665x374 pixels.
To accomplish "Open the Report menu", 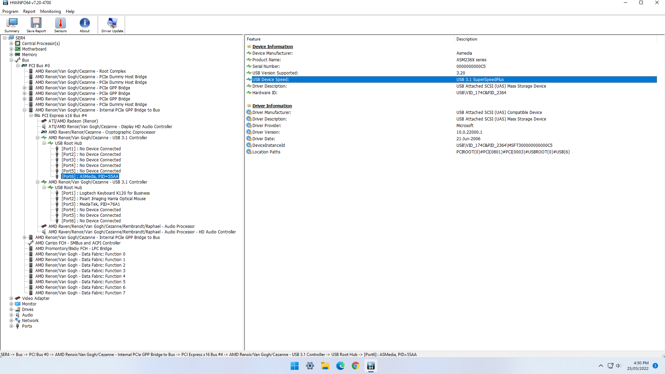I will click(x=29, y=11).
